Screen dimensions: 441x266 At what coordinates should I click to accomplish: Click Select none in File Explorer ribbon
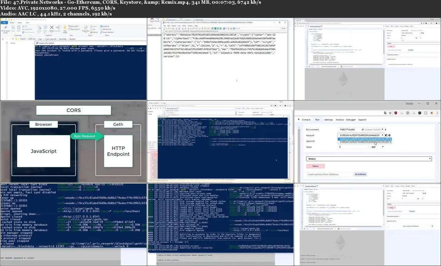(x=106, y=29)
